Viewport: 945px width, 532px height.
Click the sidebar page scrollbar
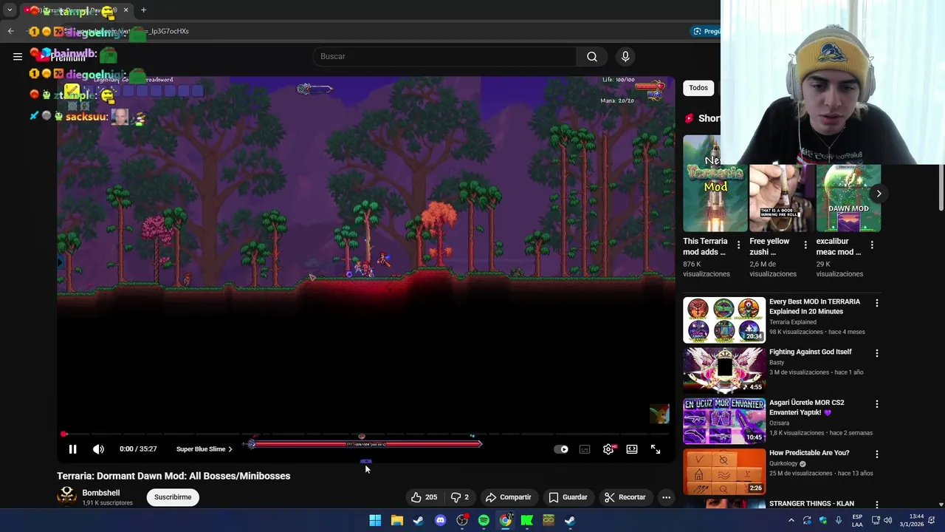941,188
